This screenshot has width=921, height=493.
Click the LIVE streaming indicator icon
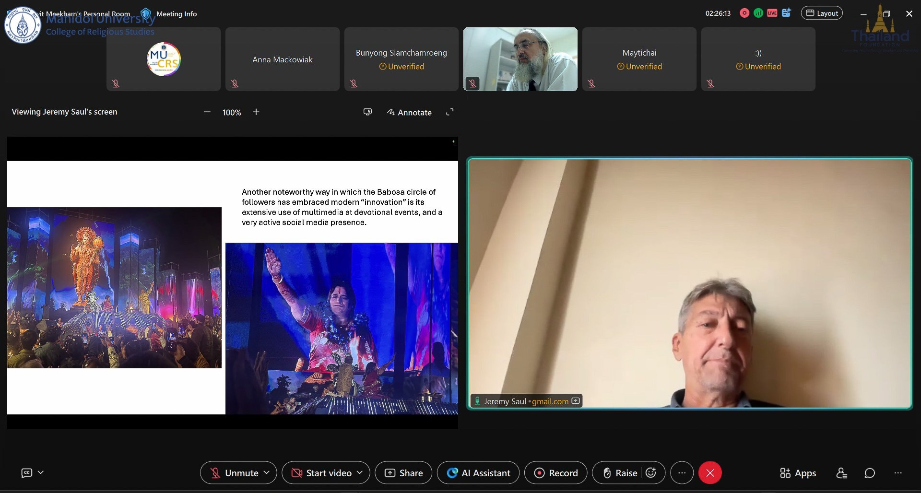click(x=772, y=13)
